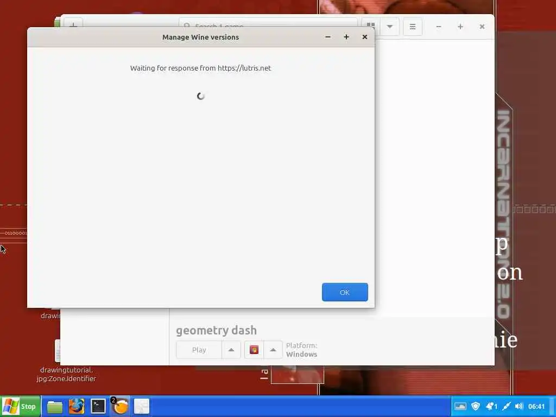Viewport: 556px width, 417px height.
Task: Maximize the Manage Wine versions dialog
Action: (346, 37)
